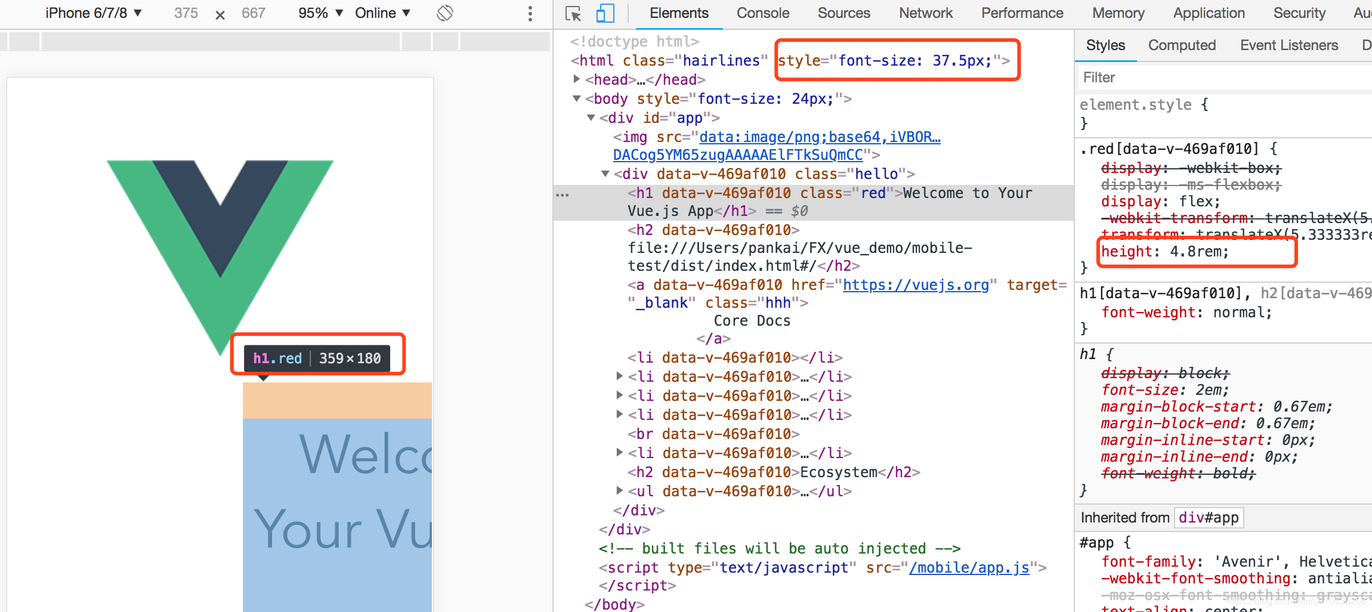The height and width of the screenshot is (612, 1372).
Task: Click the element.style rule header
Action: [1144, 105]
